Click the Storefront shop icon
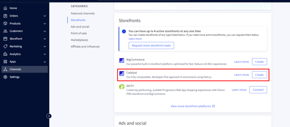290x127 pixels. [5, 39]
